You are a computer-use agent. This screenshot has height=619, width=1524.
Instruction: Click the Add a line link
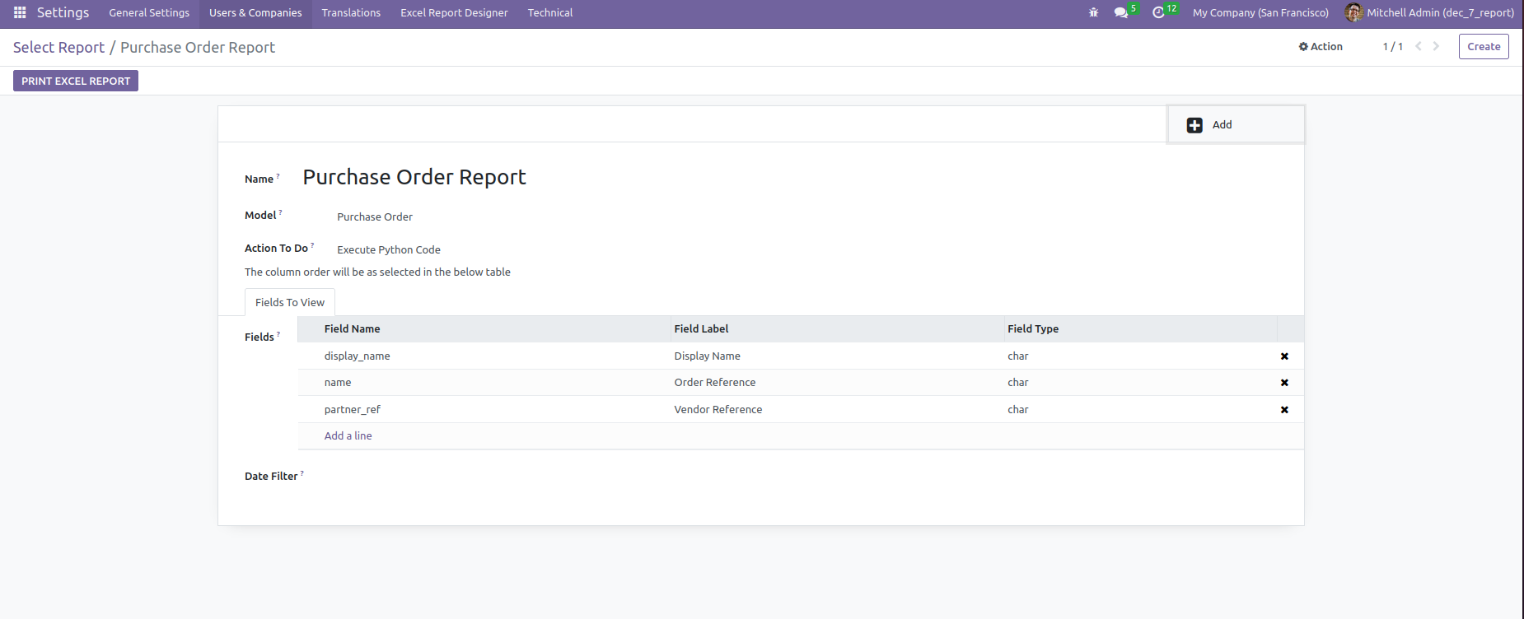tap(348, 436)
